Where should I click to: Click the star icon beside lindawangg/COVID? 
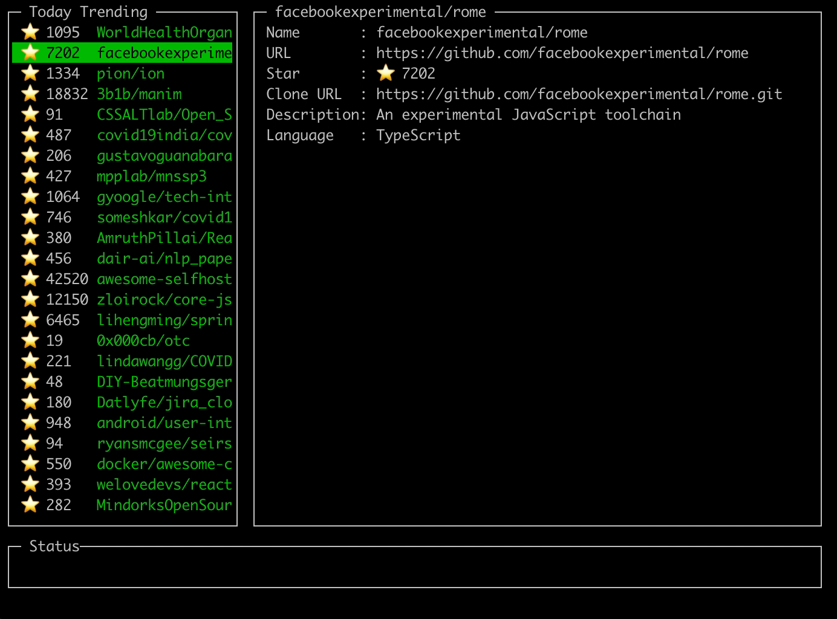(30, 361)
